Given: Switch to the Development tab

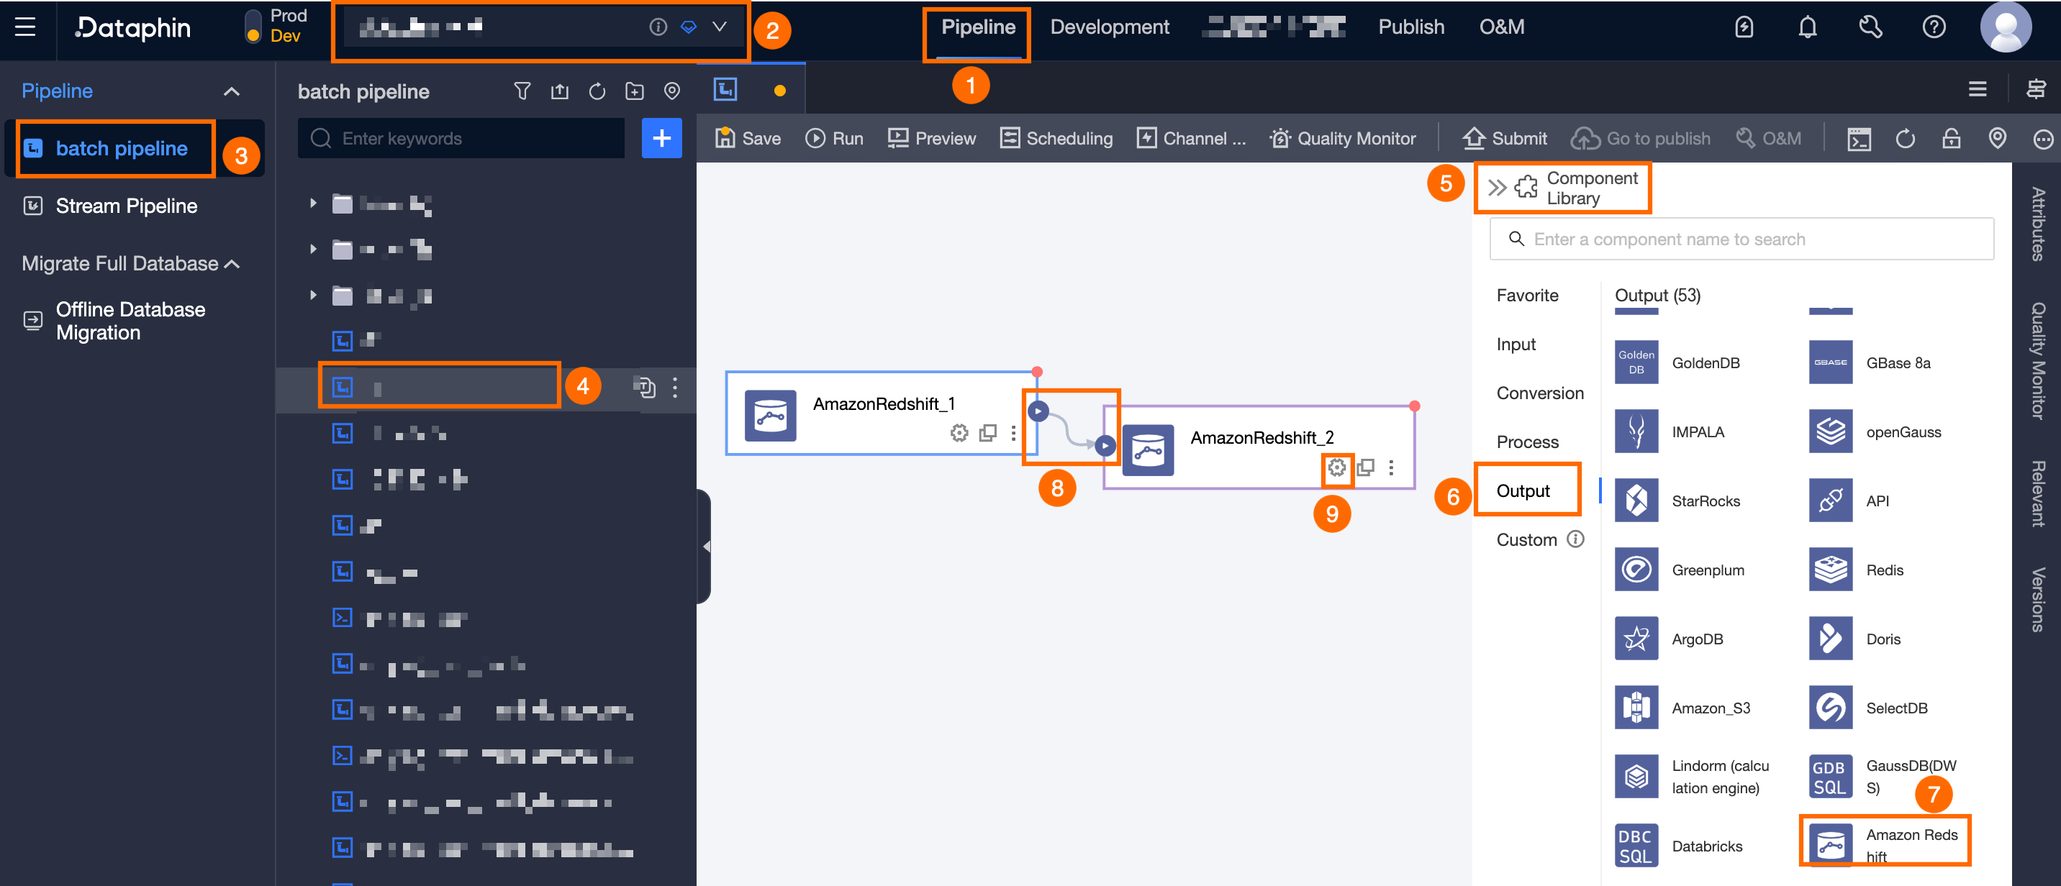Looking at the screenshot, I should point(1109,27).
